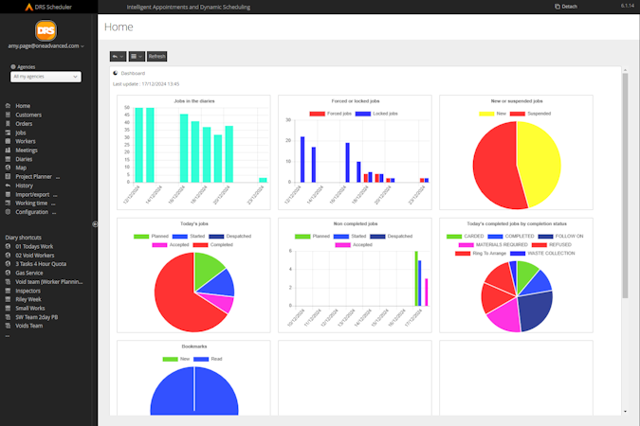Collapse the sidebar with the arrow handle
This screenshot has height=426, width=640.
point(95,223)
